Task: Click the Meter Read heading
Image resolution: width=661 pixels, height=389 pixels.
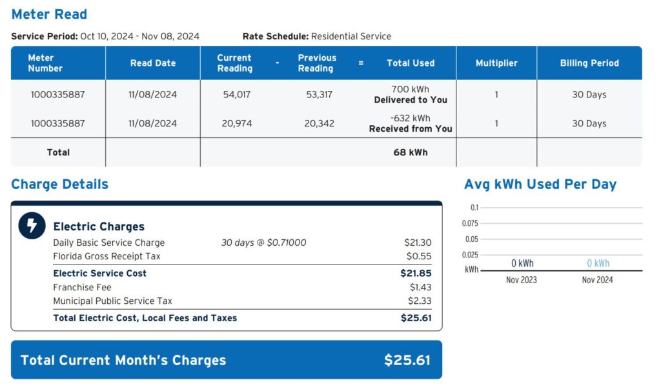Action: [49, 14]
